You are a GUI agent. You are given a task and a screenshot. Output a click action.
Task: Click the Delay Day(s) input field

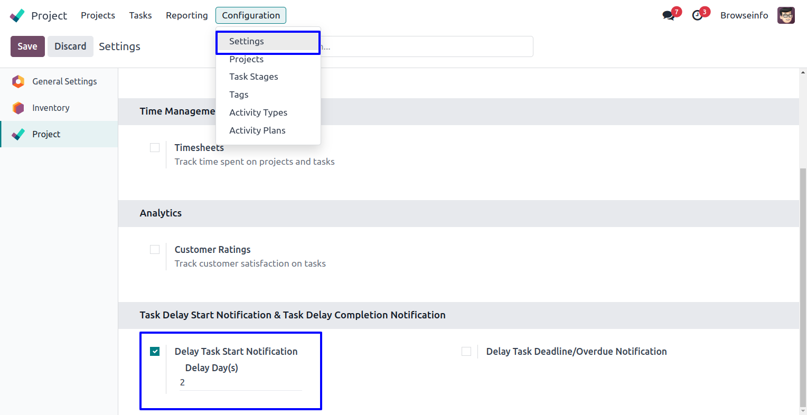[x=240, y=383]
